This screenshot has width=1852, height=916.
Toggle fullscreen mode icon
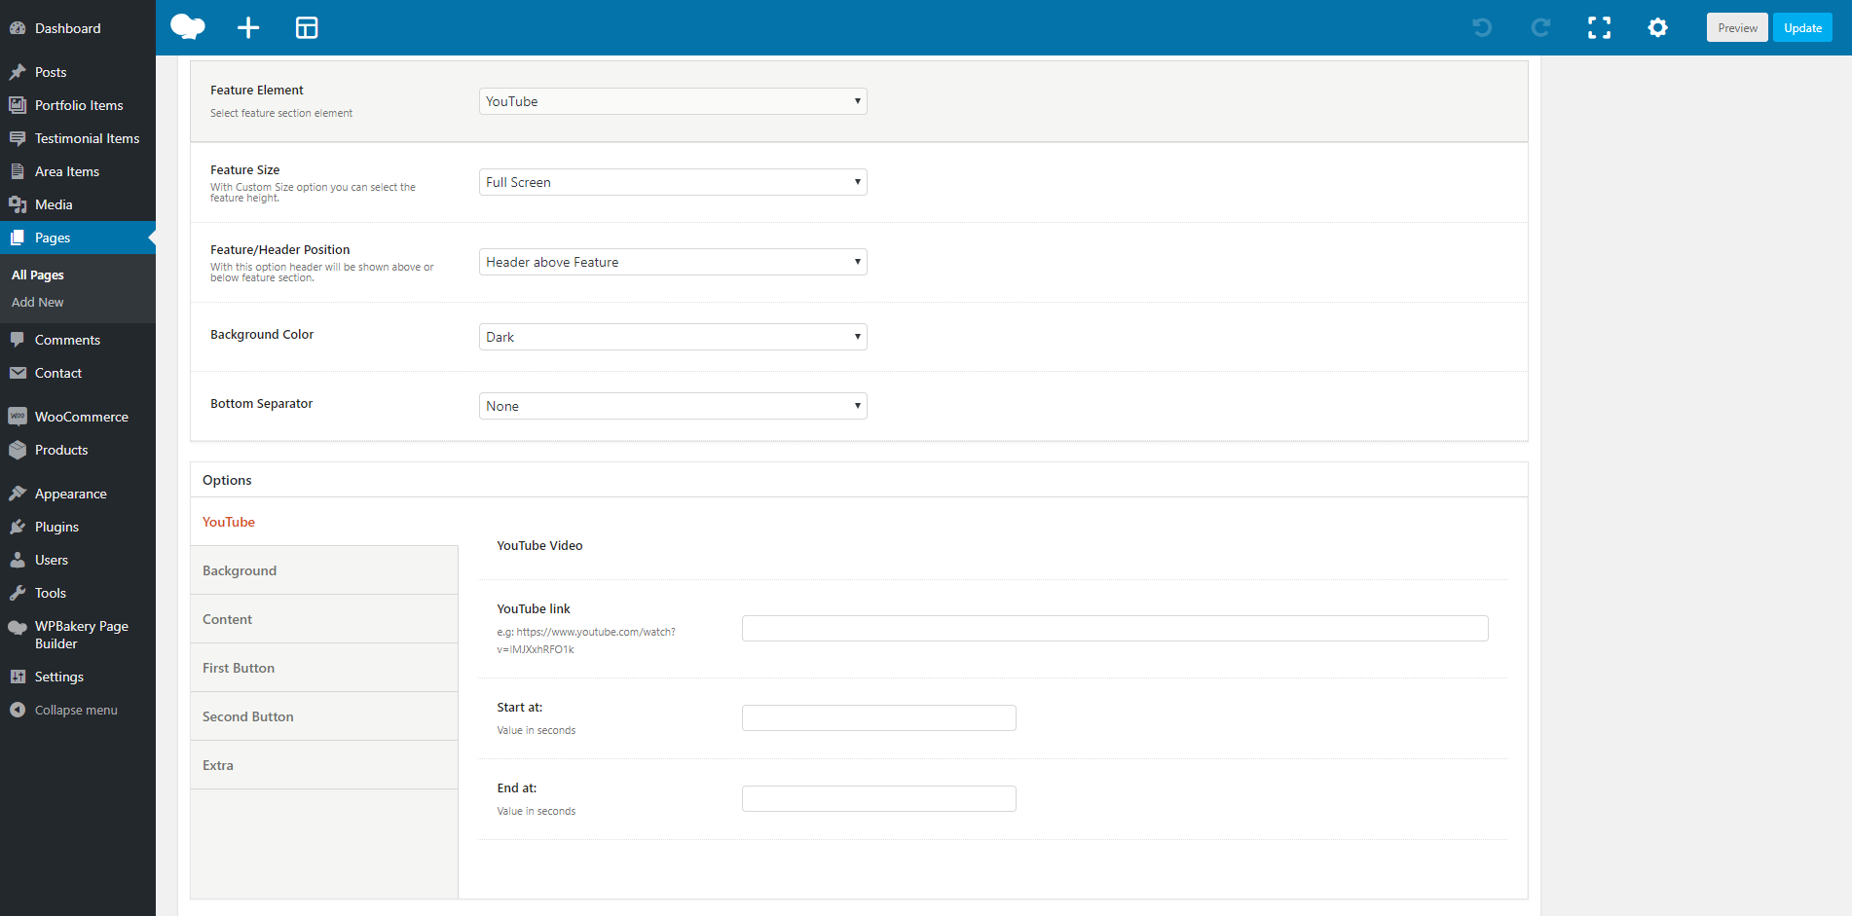click(1599, 27)
